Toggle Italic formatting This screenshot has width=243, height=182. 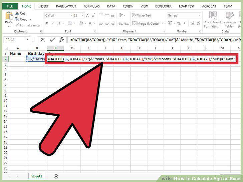coord(53,23)
